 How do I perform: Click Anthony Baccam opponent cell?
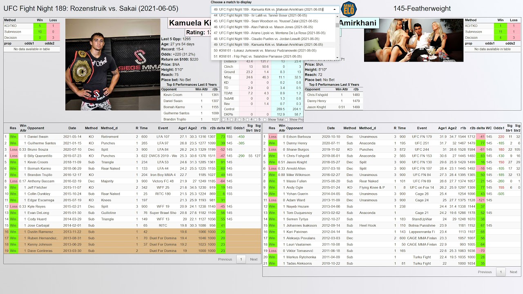click(x=41, y=181)
